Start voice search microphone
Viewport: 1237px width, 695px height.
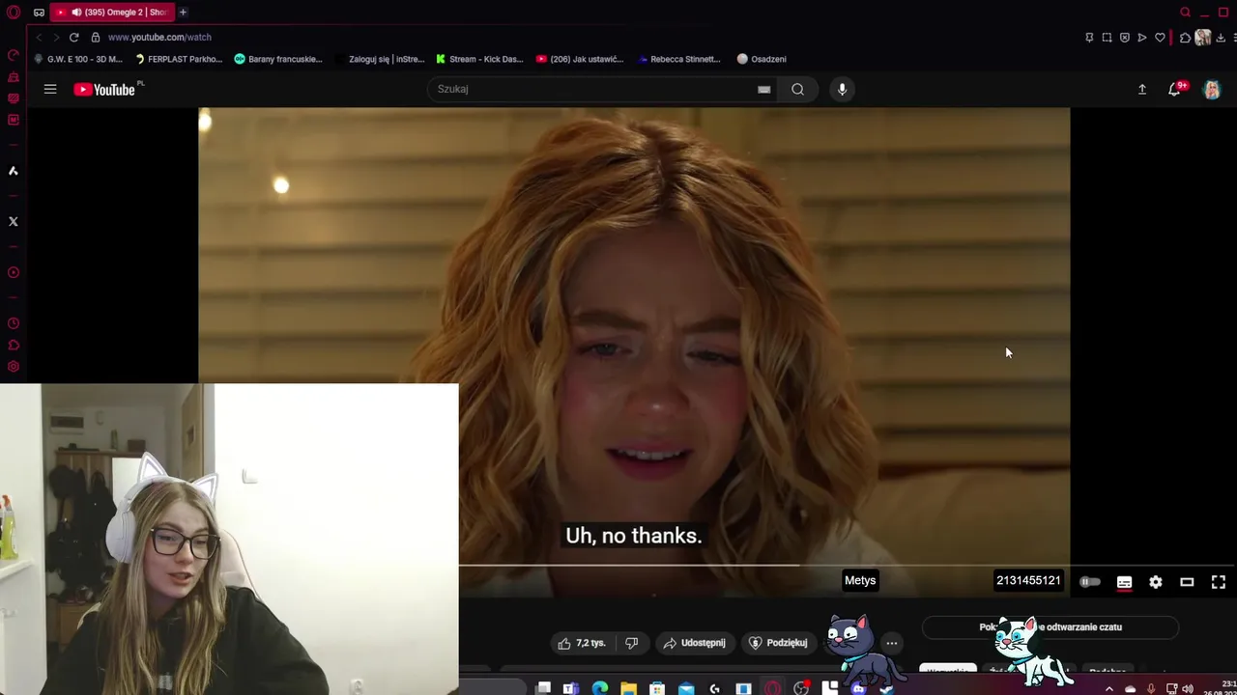pos(842,89)
